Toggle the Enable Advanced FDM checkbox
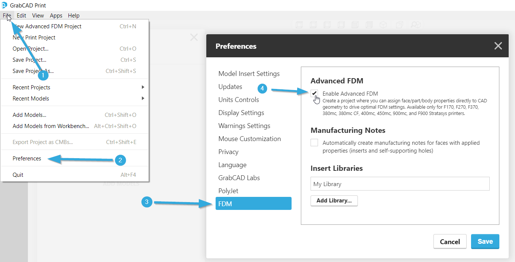Screen dimensions: 515x262 [x=314, y=93]
